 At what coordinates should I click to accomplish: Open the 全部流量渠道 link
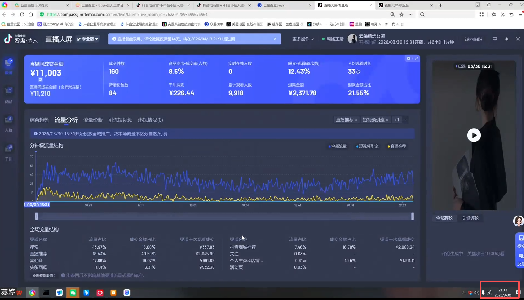point(44,276)
